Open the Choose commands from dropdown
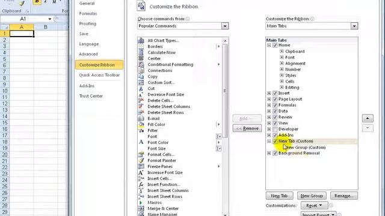 tap(224, 26)
